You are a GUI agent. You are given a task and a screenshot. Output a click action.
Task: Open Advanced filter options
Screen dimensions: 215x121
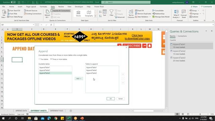[x=120, y=17]
